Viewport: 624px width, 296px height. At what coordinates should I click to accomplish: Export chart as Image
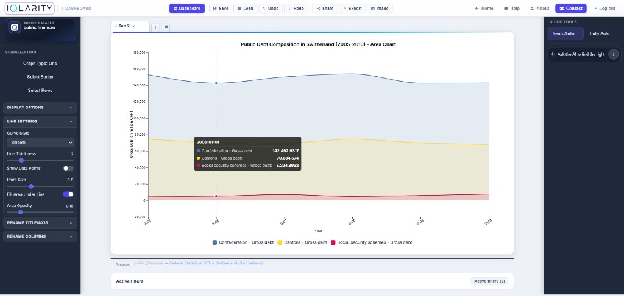(380, 9)
